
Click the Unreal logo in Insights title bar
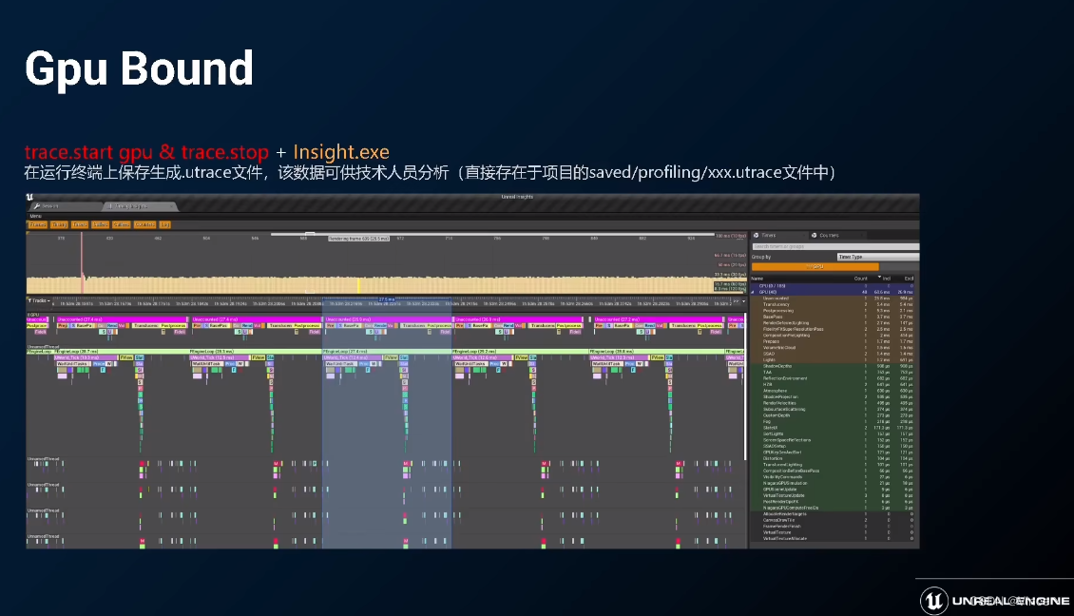[x=29, y=197]
